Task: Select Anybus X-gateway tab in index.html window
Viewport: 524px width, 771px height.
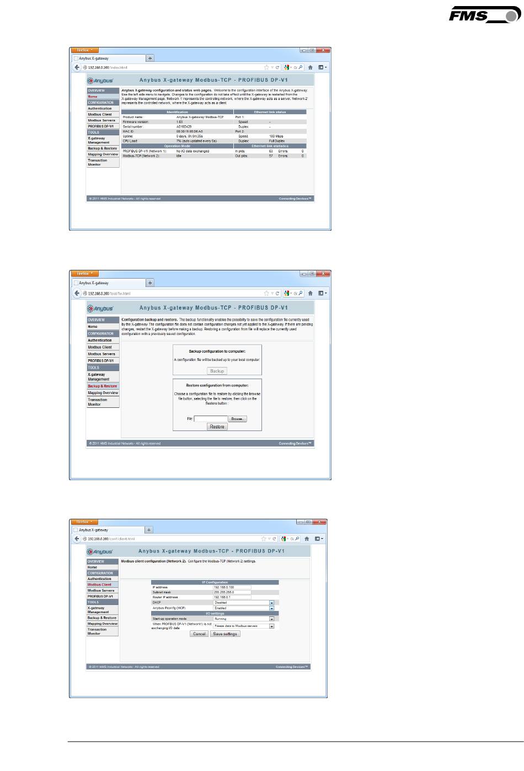Action: tap(109, 58)
